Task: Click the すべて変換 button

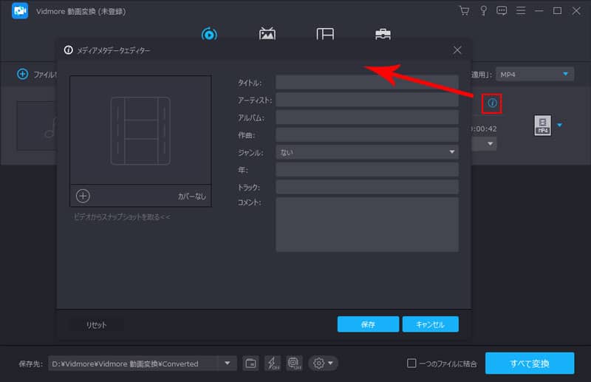Action: [529, 363]
